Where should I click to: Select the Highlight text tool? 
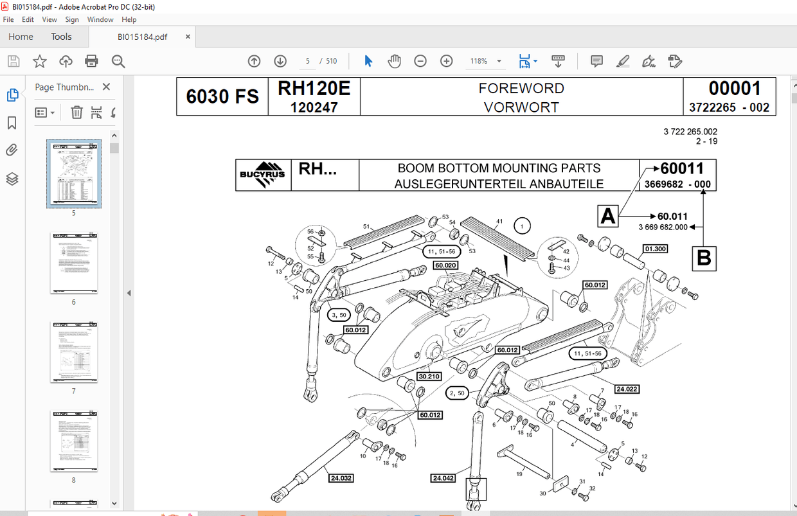pyautogui.click(x=622, y=60)
